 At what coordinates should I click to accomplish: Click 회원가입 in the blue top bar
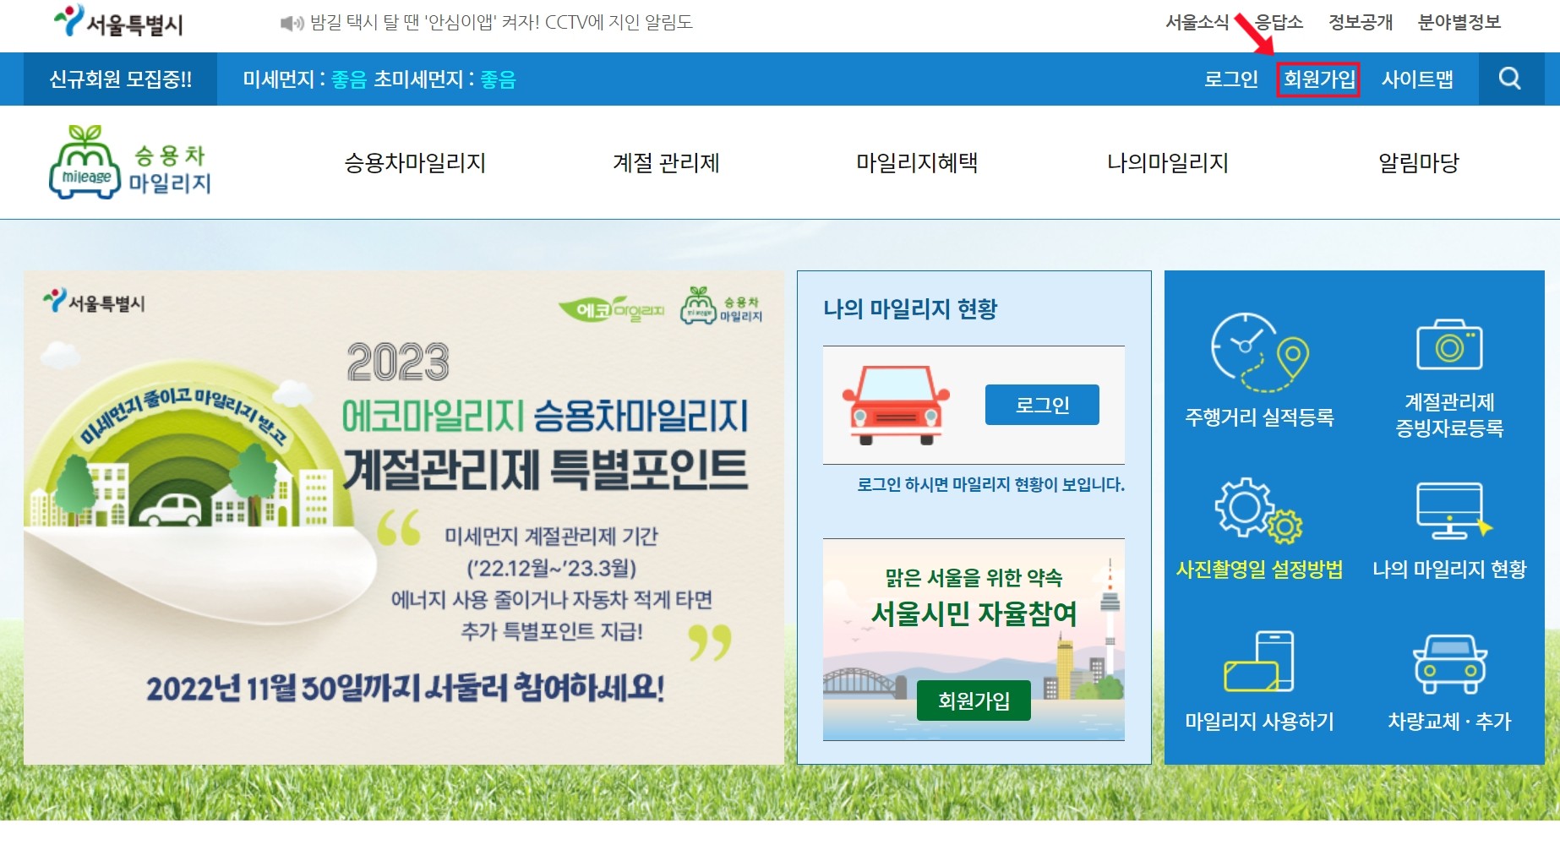[x=1318, y=79]
